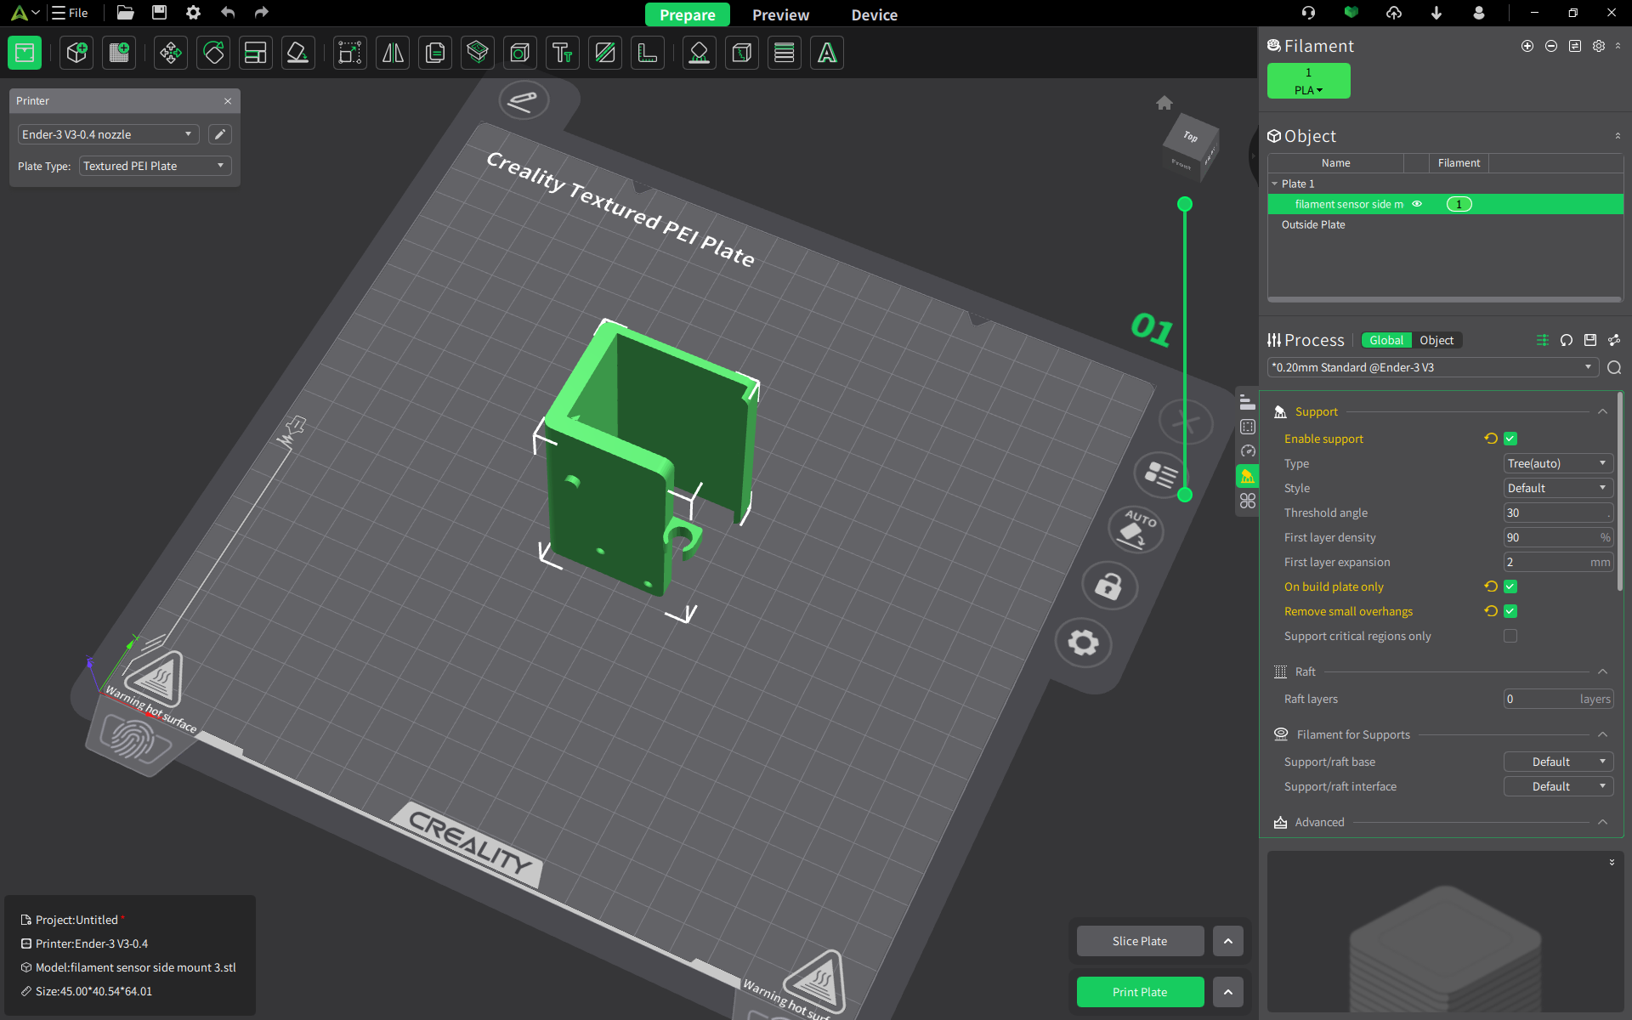
Task: Open the support Type Tree(auto) dropdown
Action: 1558,463
